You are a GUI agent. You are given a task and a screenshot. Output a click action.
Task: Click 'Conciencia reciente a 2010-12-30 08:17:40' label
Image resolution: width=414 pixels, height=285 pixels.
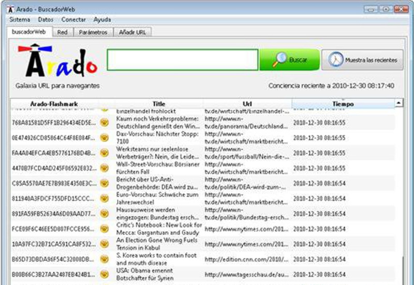click(x=331, y=86)
